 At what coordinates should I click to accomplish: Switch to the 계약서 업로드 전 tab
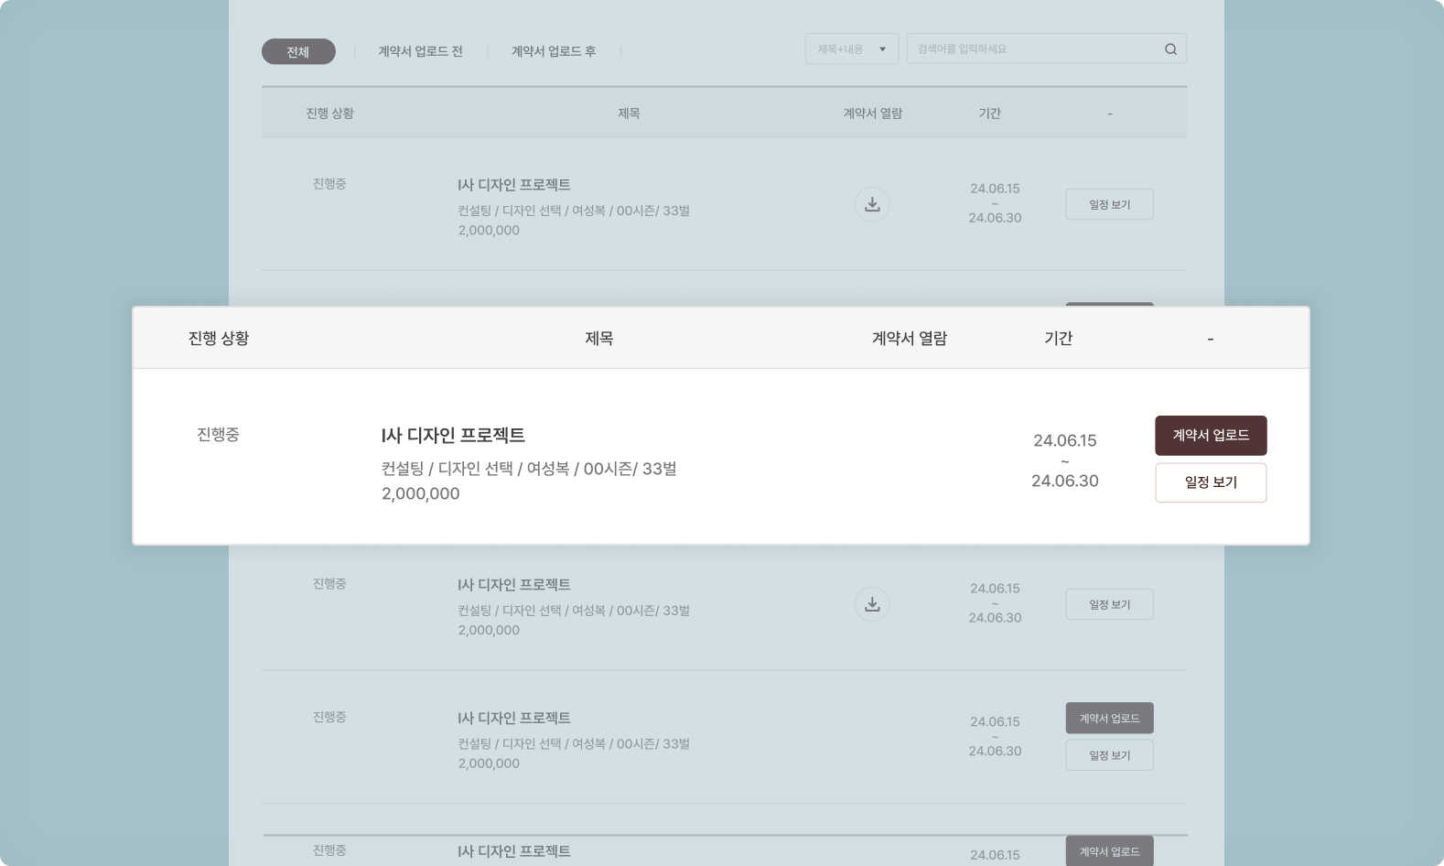point(420,52)
